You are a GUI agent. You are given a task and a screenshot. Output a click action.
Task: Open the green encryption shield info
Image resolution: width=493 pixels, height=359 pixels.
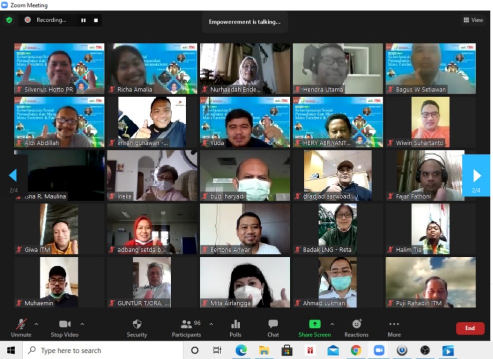point(10,20)
